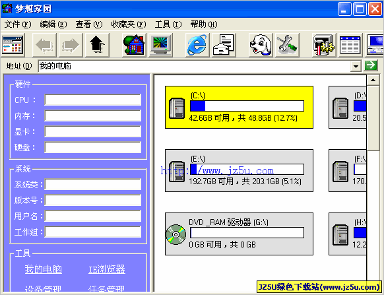The height and width of the screenshot is (295, 384).
Task: Open the 设备管理 link
Action: coord(44,288)
